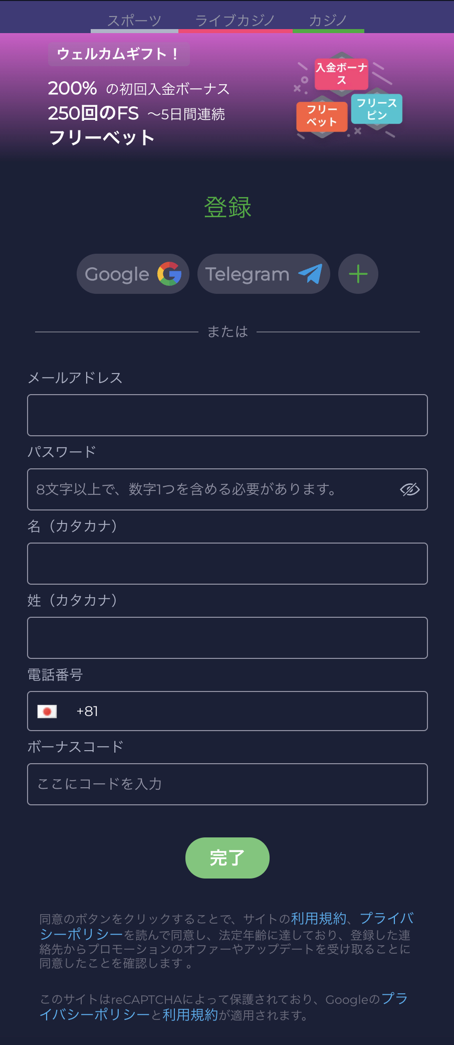Focus the メールアドレス input field
The width and height of the screenshot is (454, 1045).
[x=227, y=415]
